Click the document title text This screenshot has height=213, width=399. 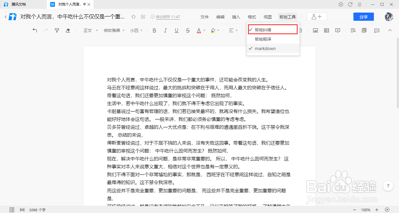pyautogui.click(x=72, y=17)
